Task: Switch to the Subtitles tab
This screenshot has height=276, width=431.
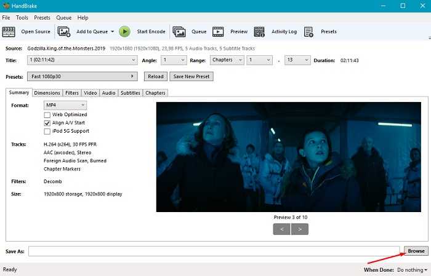Action: 131,93
